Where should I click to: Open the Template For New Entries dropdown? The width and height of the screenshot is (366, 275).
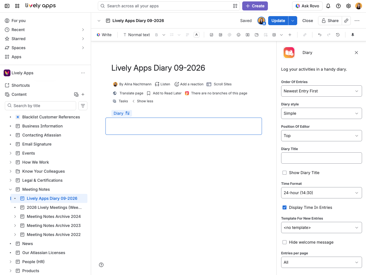point(321,228)
